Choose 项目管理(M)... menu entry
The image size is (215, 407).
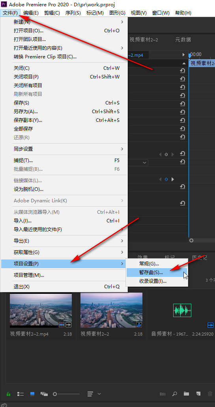coord(64,275)
